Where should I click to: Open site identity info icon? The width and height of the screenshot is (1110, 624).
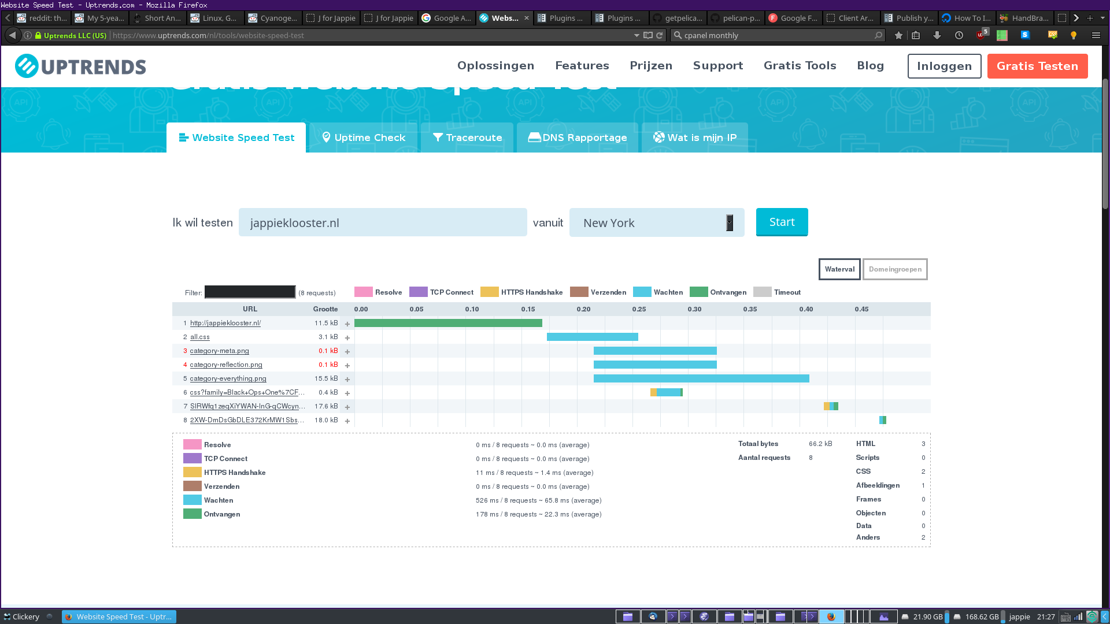coord(27,35)
